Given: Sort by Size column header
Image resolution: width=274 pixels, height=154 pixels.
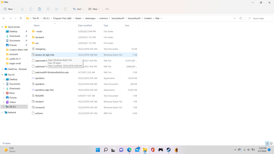Looking at the screenshot, I should 127,25.
